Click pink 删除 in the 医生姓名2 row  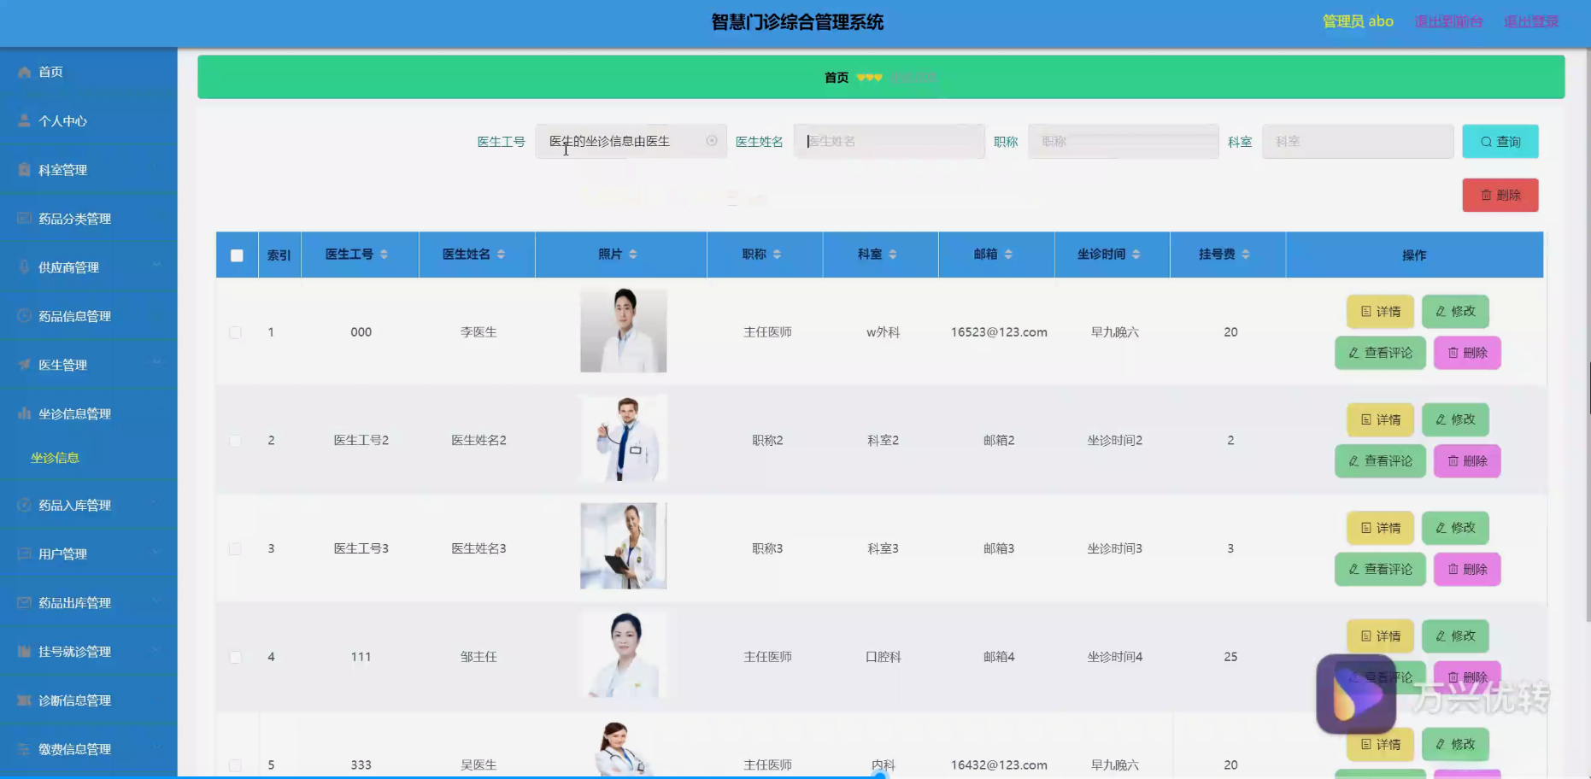[x=1467, y=461]
